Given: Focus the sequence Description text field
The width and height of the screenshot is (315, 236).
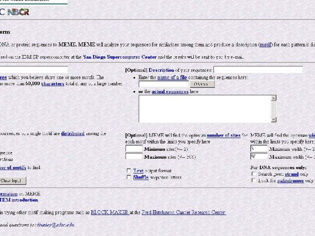Looking at the screenshot, I should pos(258,69).
